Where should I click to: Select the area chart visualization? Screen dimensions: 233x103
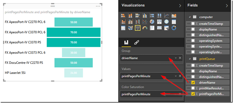click(174, 15)
